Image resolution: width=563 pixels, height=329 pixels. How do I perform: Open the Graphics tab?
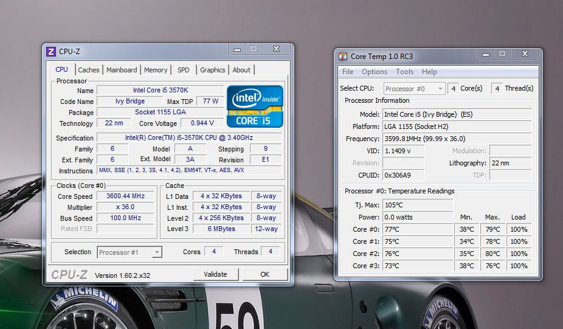(213, 70)
